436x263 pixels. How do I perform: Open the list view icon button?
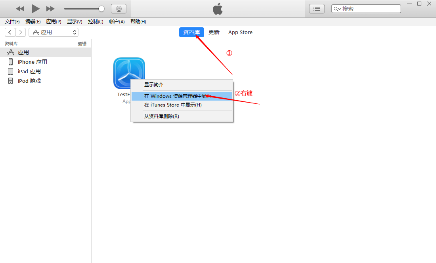[x=317, y=9]
